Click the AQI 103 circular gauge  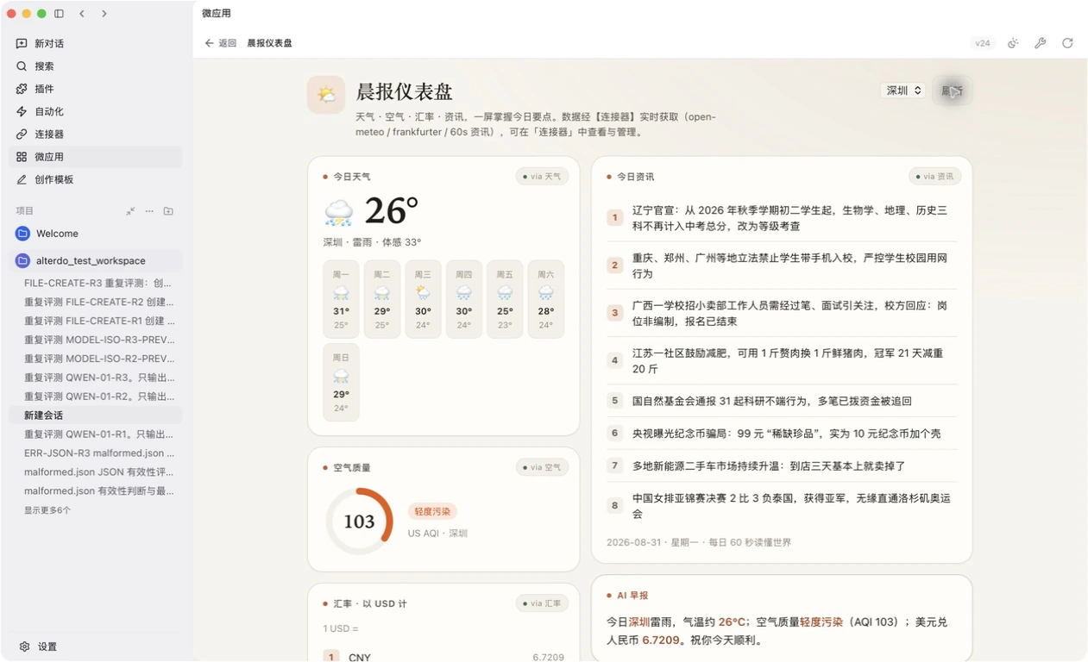point(360,521)
